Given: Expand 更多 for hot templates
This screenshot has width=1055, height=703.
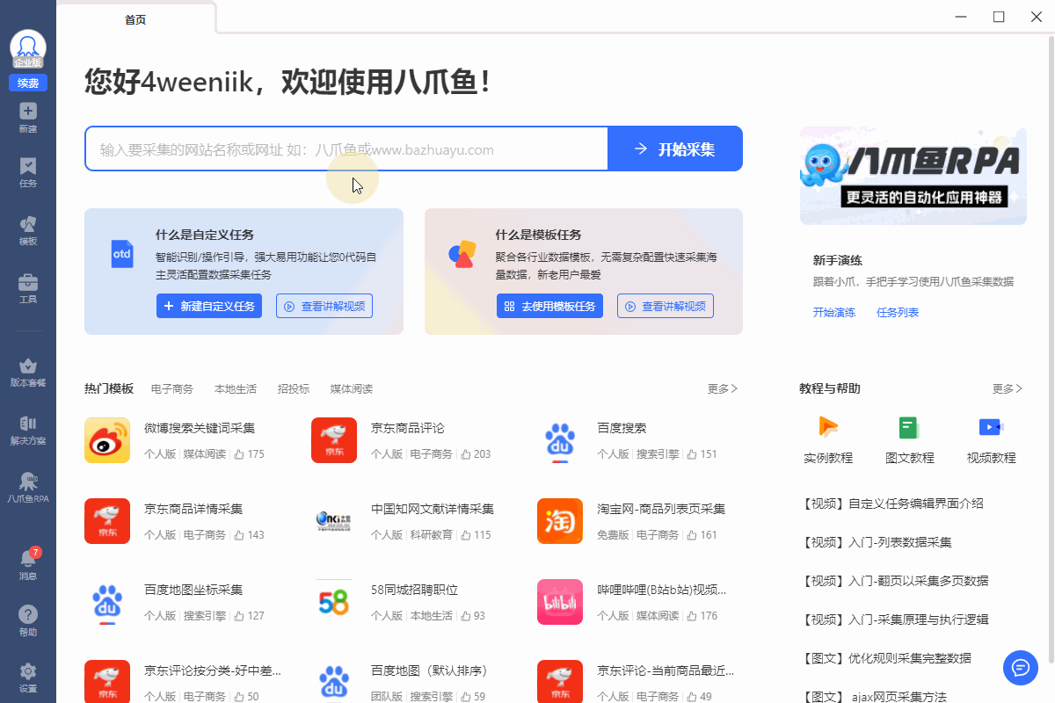Looking at the screenshot, I should pos(723,388).
